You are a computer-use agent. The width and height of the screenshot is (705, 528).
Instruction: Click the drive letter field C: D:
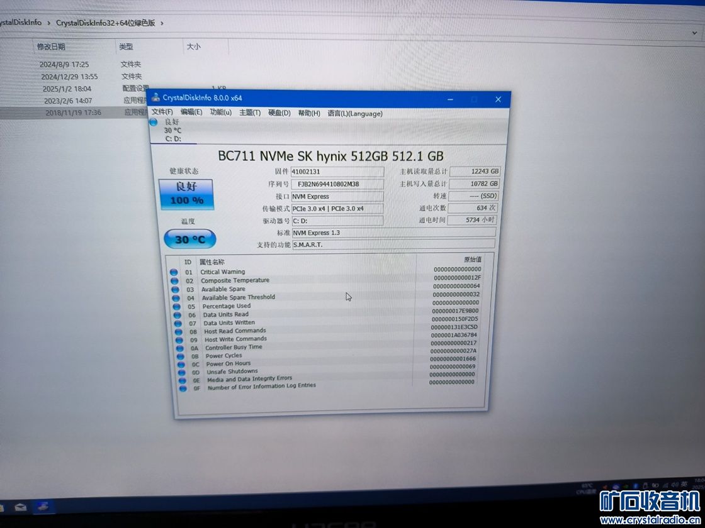pos(337,221)
